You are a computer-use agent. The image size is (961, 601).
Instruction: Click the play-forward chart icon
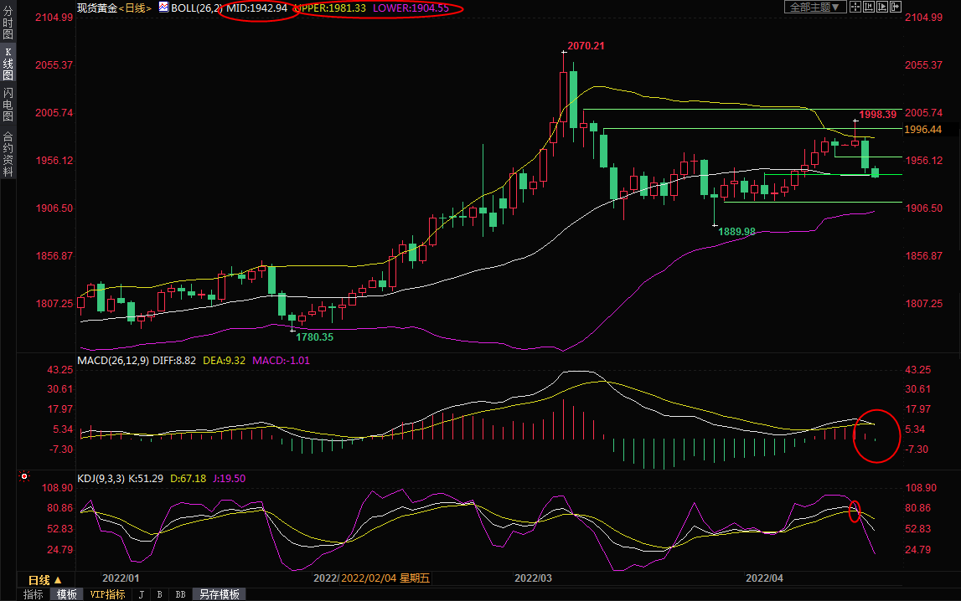coord(882,7)
